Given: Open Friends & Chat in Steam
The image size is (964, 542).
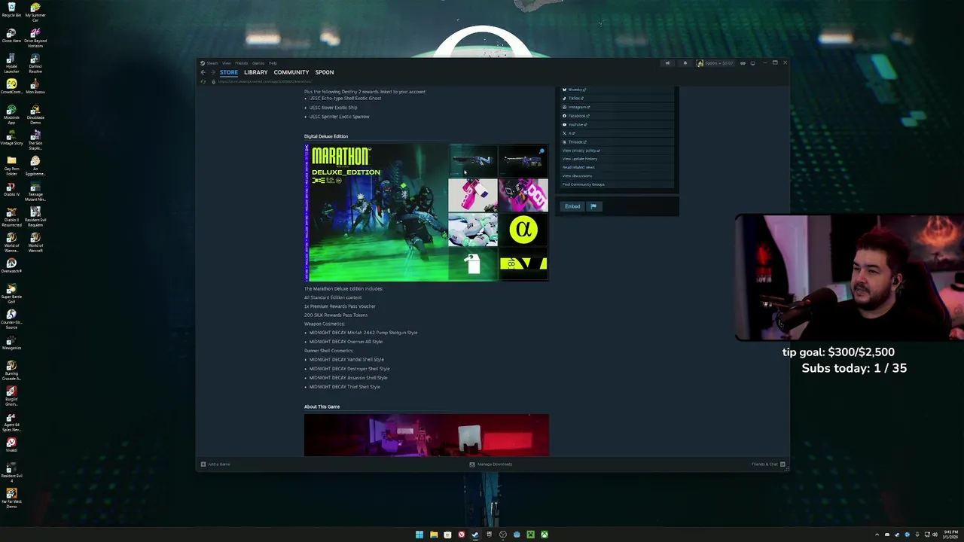Looking at the screenshot, I should tap(768, 464).
